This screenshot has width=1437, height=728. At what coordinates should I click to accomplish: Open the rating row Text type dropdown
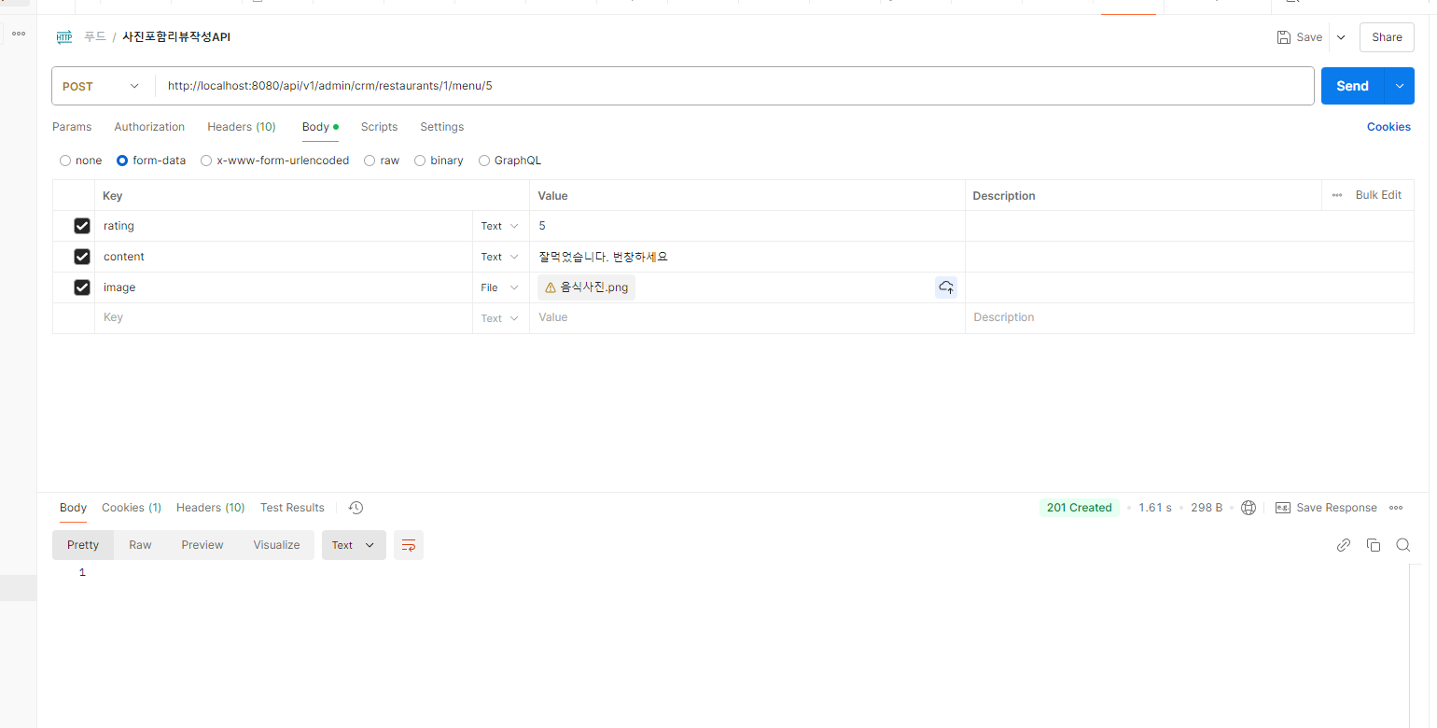[x=500, y=226]
